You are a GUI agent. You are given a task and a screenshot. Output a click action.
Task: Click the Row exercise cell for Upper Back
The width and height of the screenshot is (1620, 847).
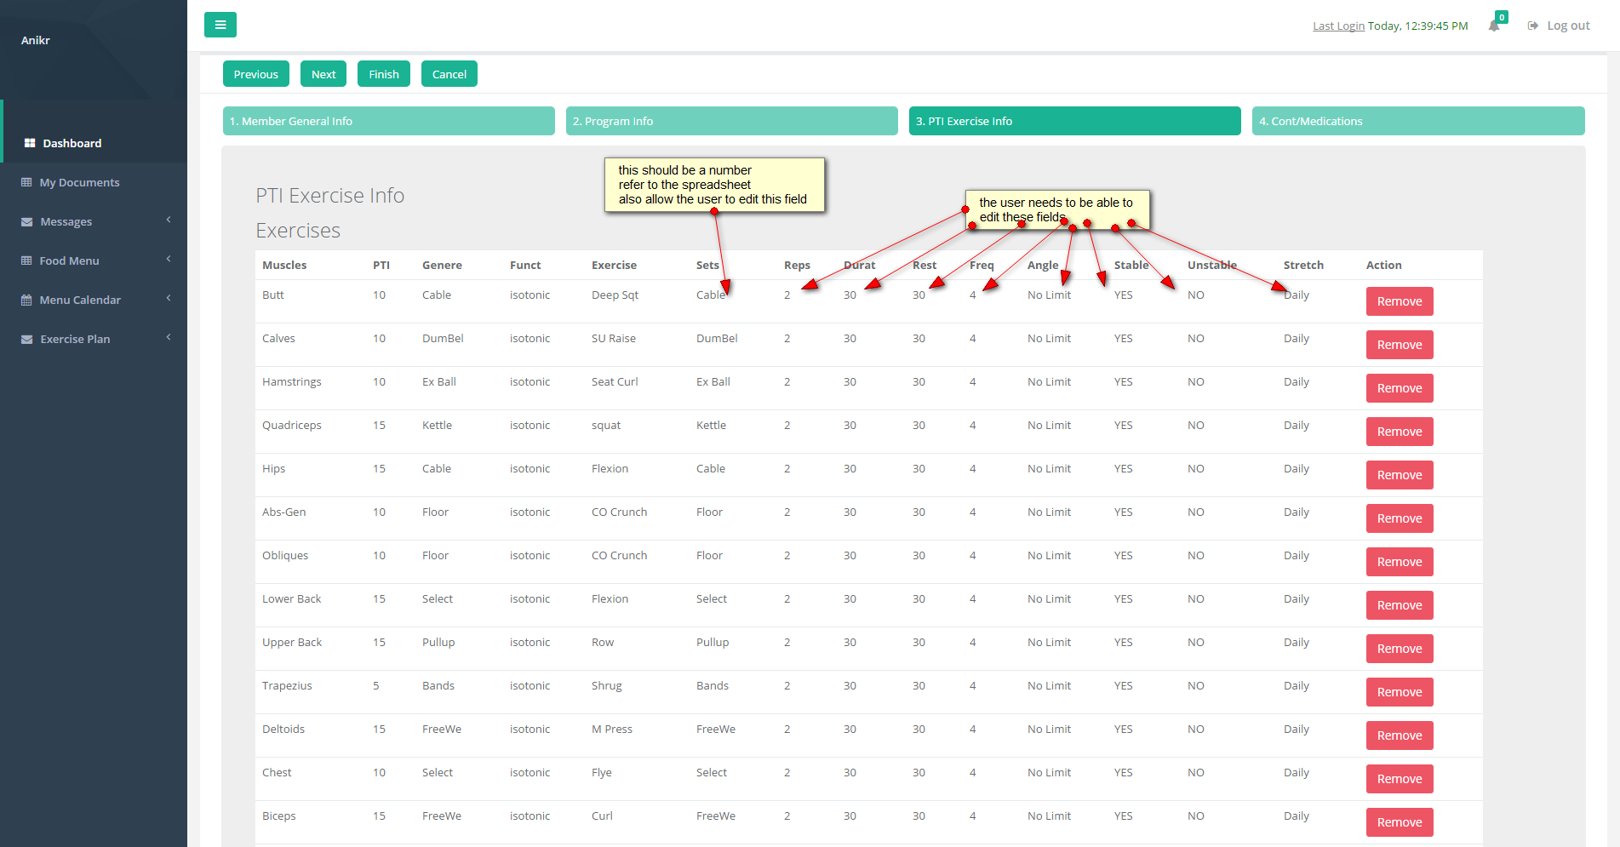pos(603,642)
